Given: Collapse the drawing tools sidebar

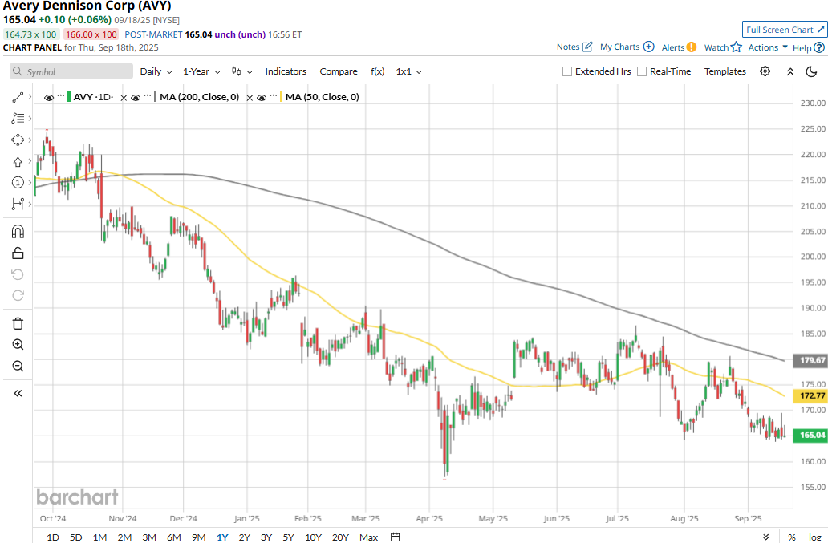Looking at the screenshot, I should [x=18, y=393].
